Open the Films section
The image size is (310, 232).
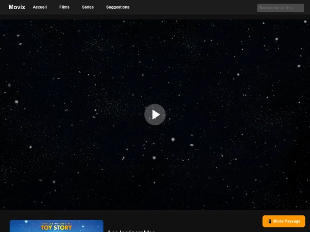(x=64, y=7)
